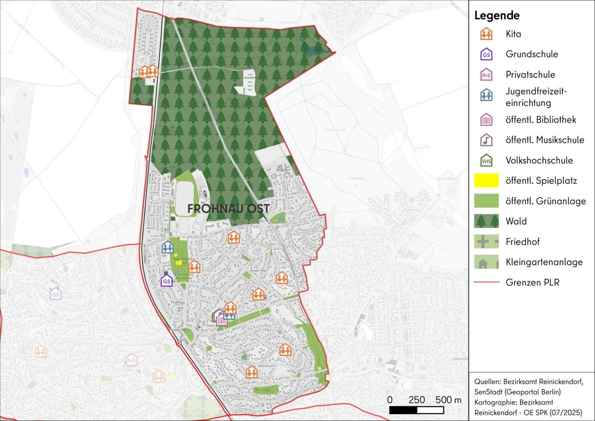Click the map scale bar
Viewport: 595px width, 421px height.
click(x=425, y=410)
